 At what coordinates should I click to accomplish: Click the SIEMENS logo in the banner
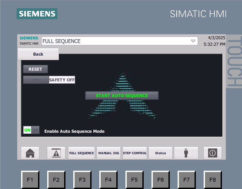coord(37,14)
